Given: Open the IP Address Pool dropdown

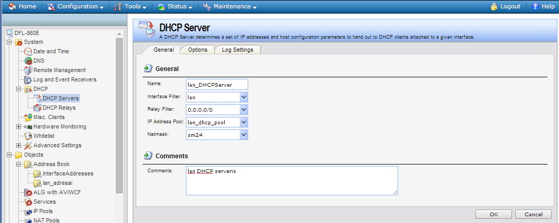Looking at the screenshot, I should pos(243,122).
